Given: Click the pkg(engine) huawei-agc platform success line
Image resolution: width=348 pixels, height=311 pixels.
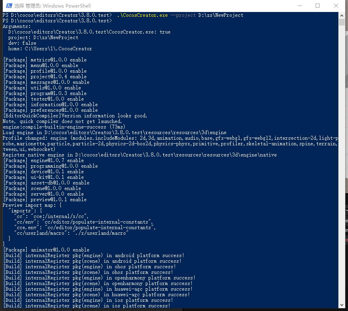Looking at the screenshot, I should [x=98, y=289].
